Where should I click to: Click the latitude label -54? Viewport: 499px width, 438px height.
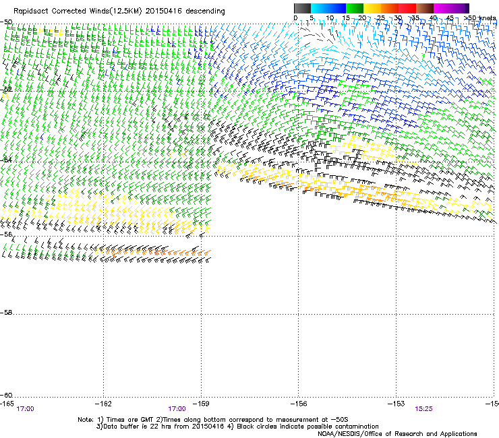click(x=5, y=160)
